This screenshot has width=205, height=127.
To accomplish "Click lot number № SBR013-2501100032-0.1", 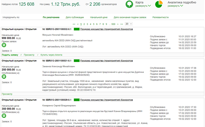I will pos(57,29).
